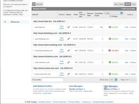Open View report for www.flyte.biz
The height and width of the screenshot is (104, 139).
pyautogui.click(x=62, y=27)
